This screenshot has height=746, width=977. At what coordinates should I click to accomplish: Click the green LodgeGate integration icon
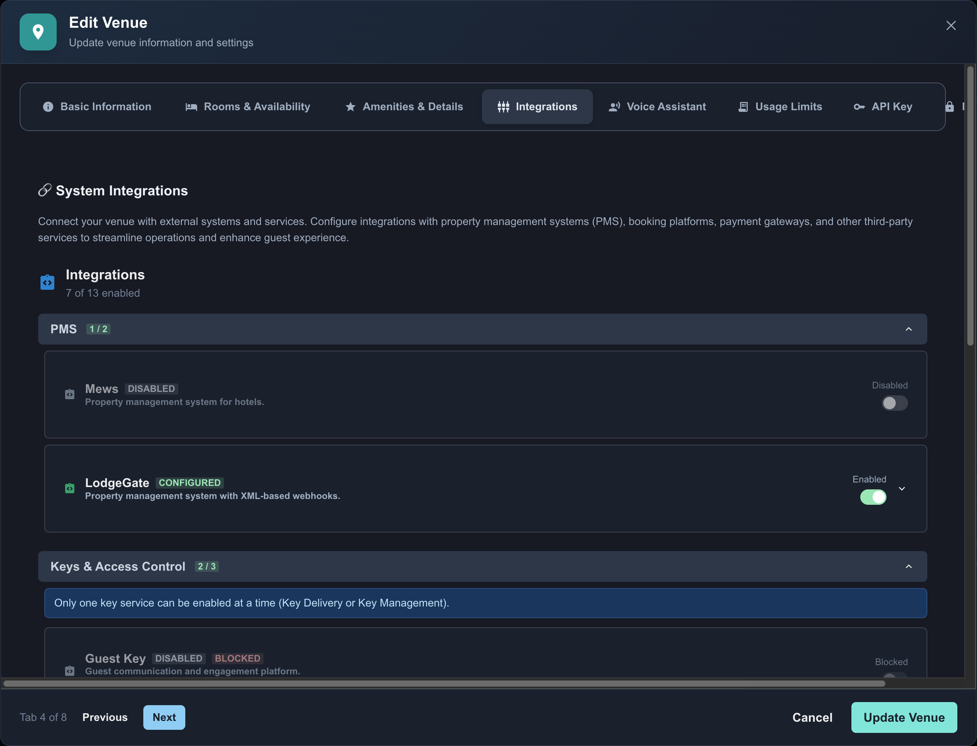(x=70, y=489)
